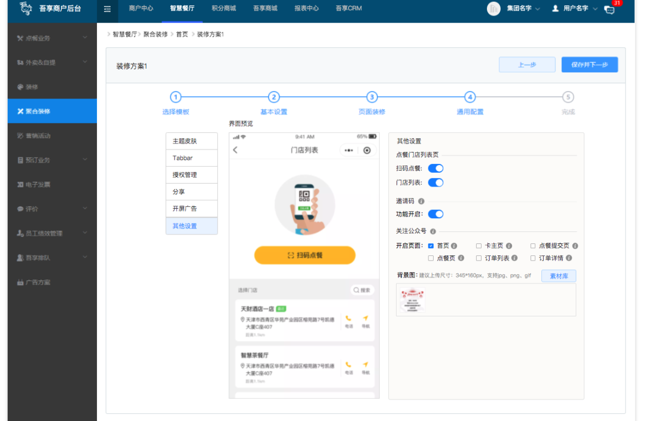
Task: Click the search icon in 选择门店 bar
Action: tap(356, 290)
